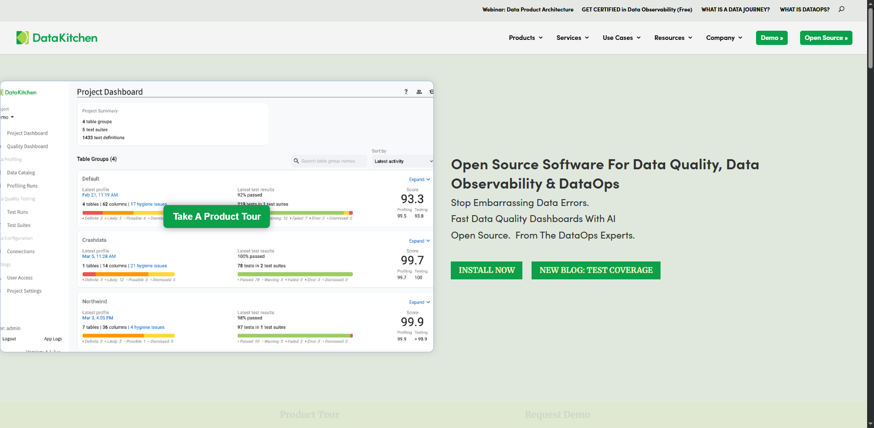Image resolution: width=874 pixels, height=428 pixels.
Task: Select Project Settings in the sidebar
Action: click(x=24, y=291)
